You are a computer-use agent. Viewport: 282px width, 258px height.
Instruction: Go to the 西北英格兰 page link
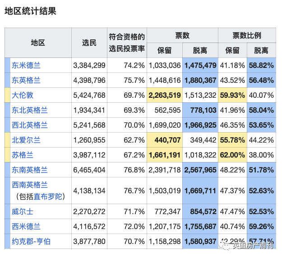(30, 125)
